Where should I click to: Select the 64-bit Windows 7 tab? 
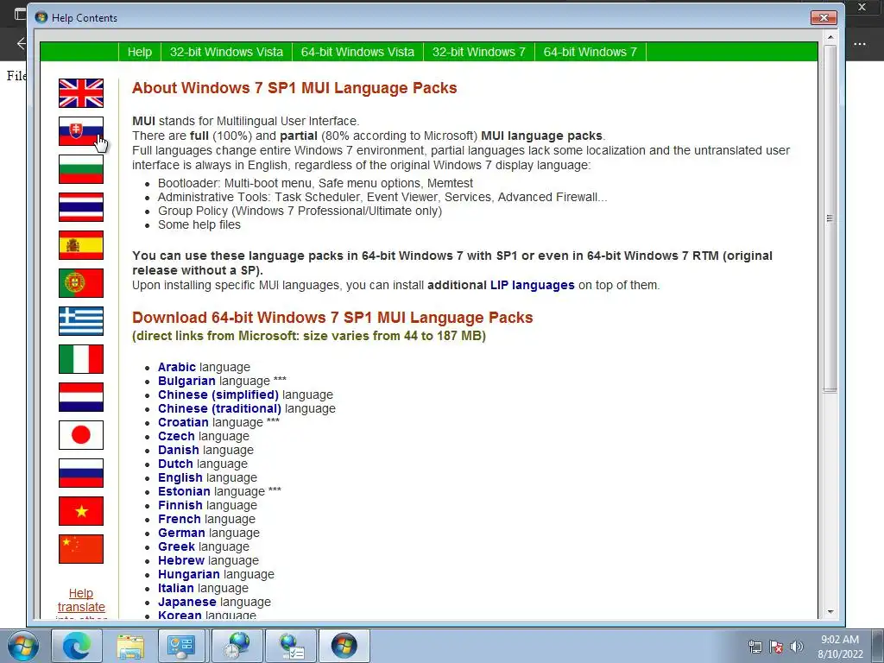point(590,52)
